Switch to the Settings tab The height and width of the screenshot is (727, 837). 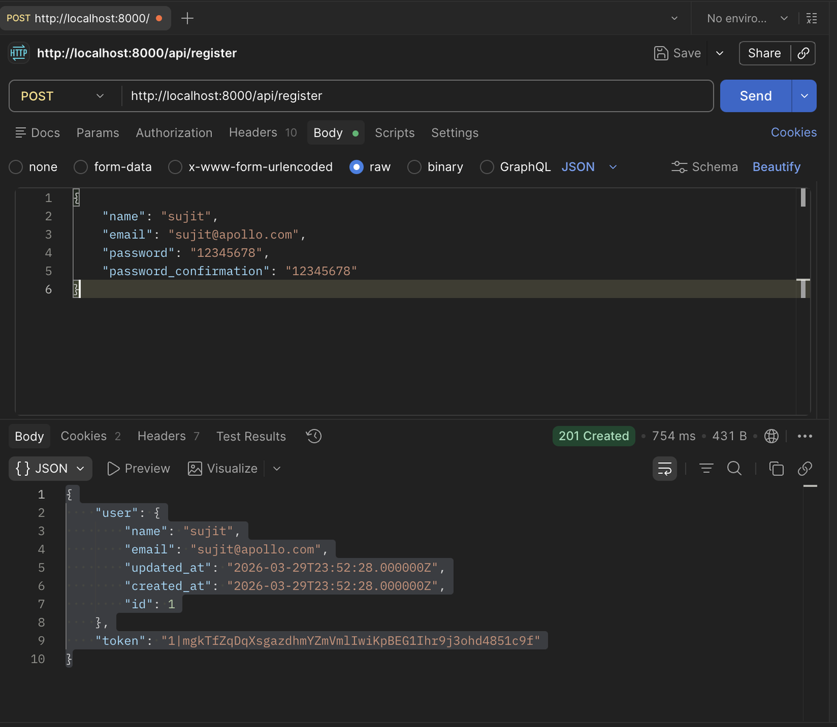[455, 133]
